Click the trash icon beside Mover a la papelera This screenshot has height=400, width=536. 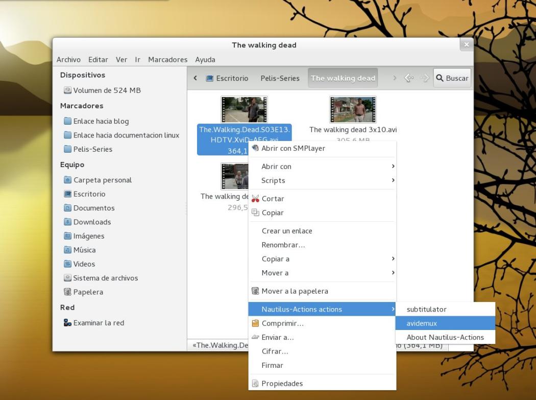tap(255, 291)
